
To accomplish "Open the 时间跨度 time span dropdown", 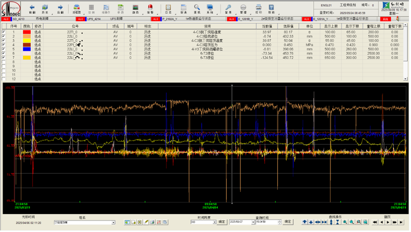I will click(x=214, y=222).
